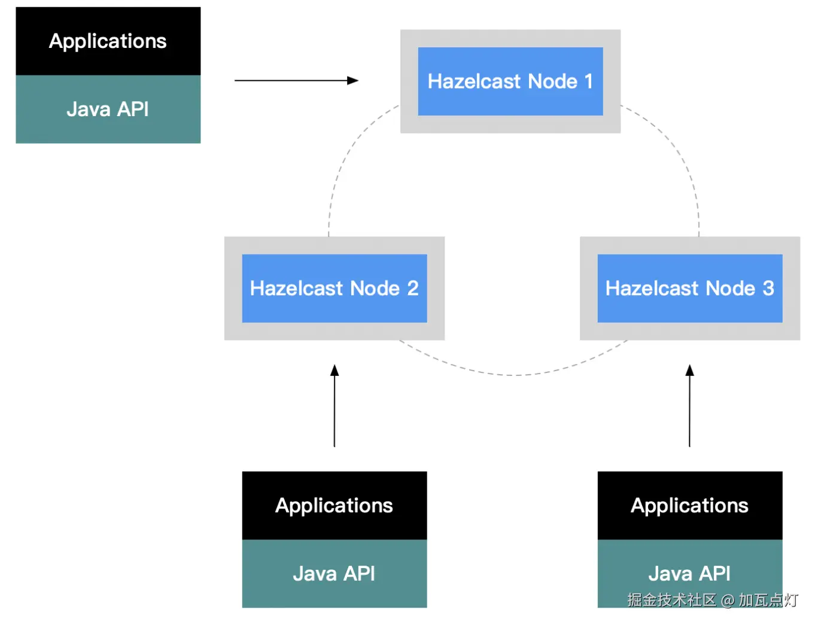This screenshot has width=815, height=625.
Task: Click the Java API block beneath Hazelcast Node 3
Action: pyautogui.click(x=690, y=574)
